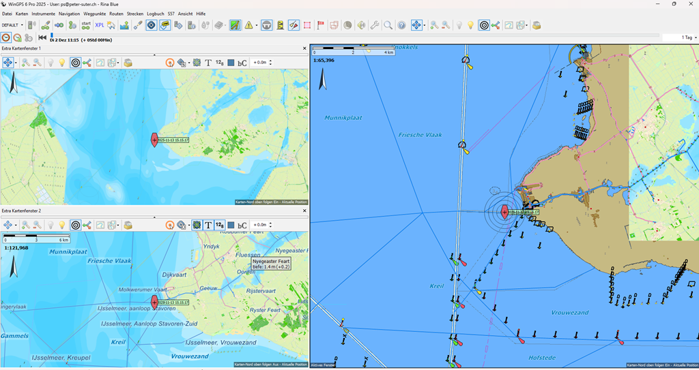This screenshot has height=370, width=699.
Task: Click the blue help question mark icon
Action: pos(401,25)
